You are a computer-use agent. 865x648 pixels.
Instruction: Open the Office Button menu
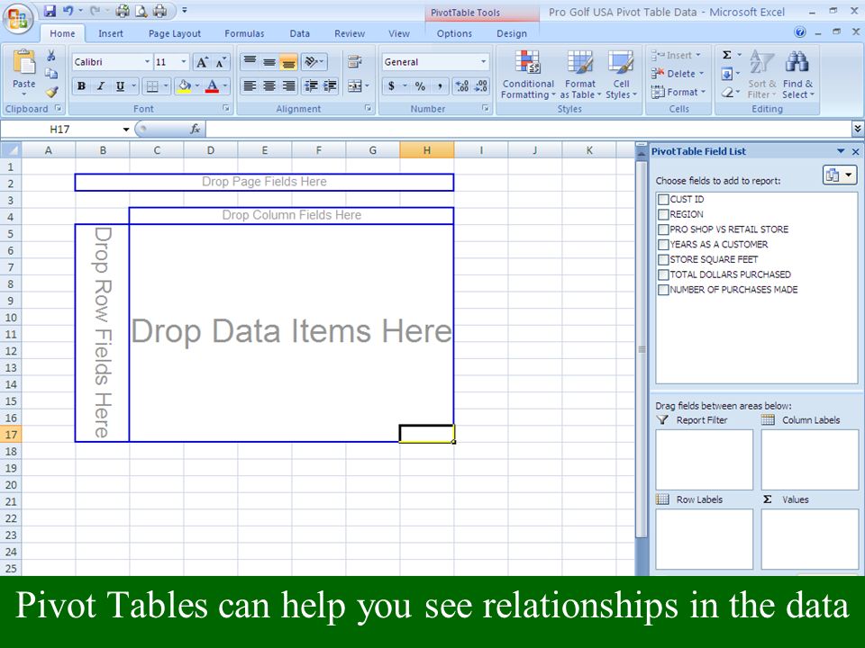point(18,19)
